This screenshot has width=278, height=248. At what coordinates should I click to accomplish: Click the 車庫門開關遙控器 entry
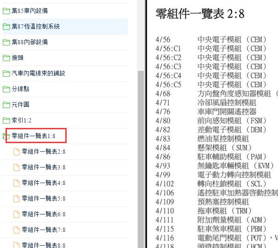(227, 112)
